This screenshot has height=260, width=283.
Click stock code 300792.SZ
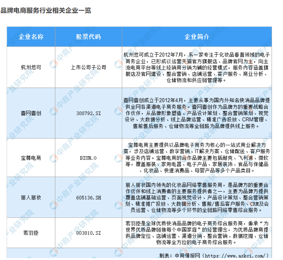coord(88,113)
